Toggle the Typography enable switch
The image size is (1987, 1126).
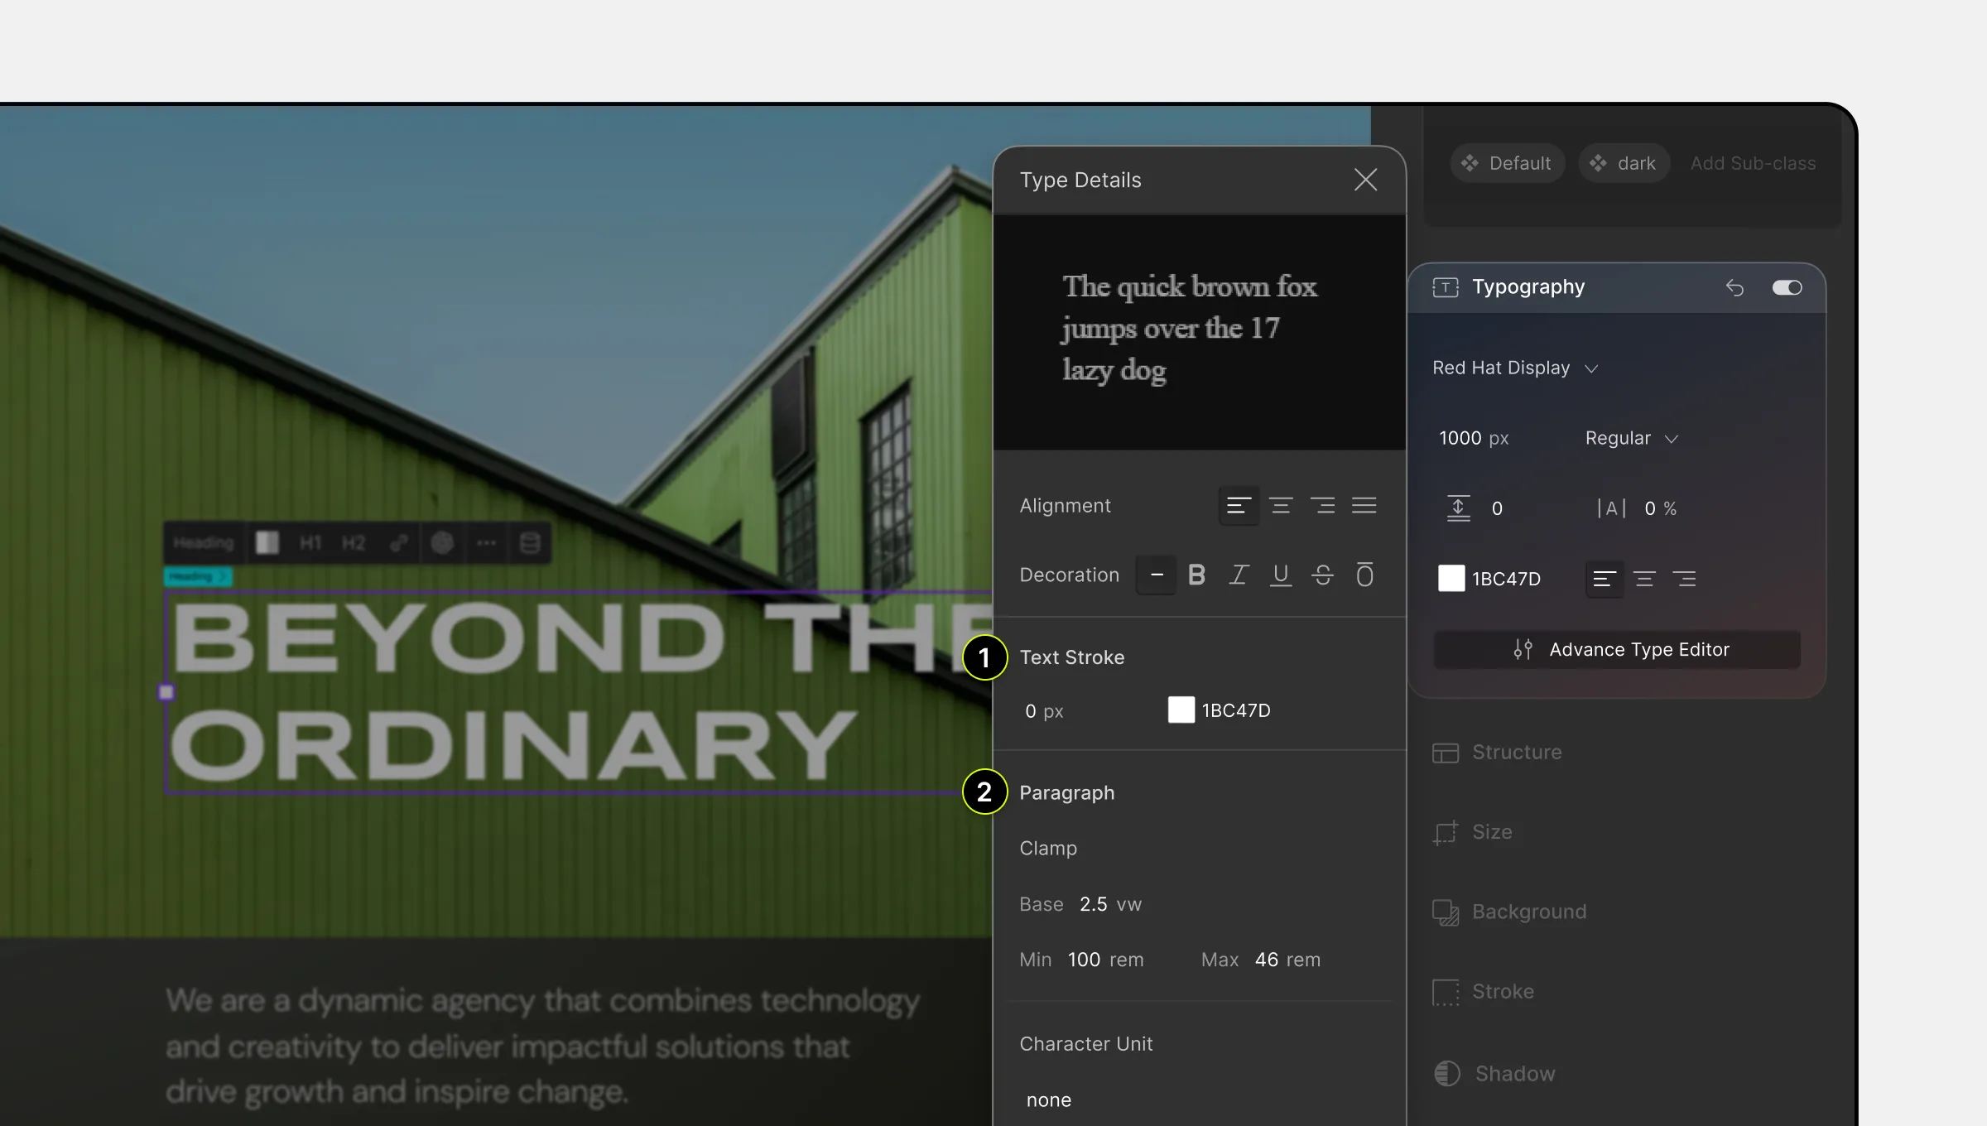tap(1787, 286)
